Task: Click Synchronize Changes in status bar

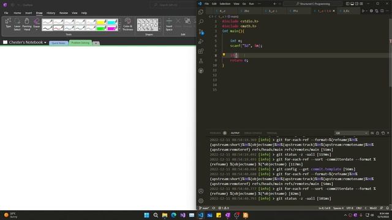Action: [214, 208]
